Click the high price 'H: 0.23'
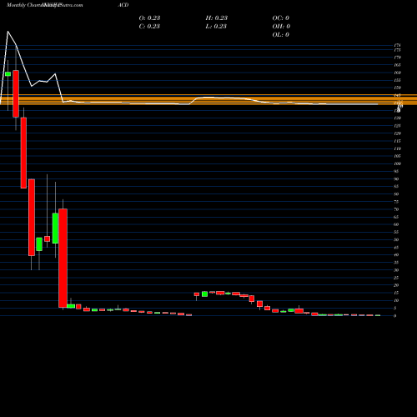 217,18
